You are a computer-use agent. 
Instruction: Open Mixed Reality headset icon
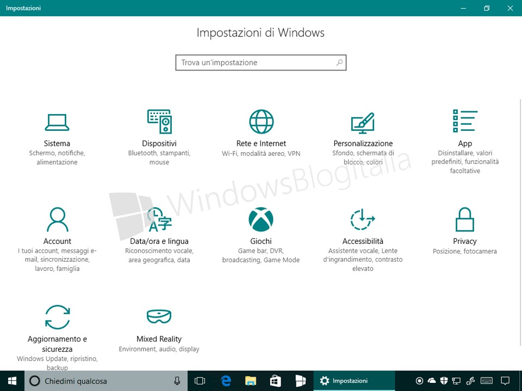coord(159,316)
